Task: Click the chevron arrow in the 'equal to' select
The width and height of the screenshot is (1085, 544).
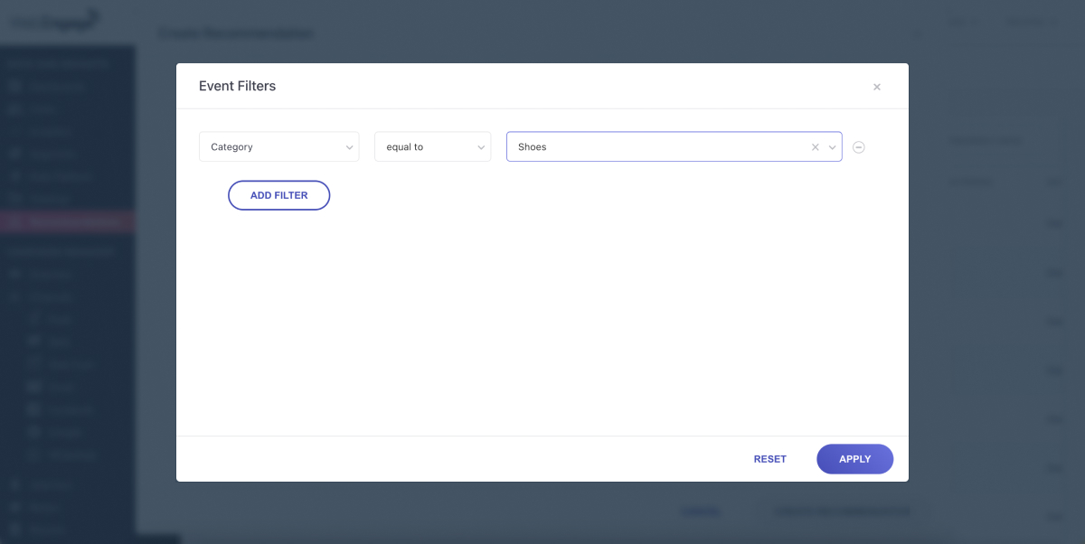Action: pyautogui.click(x=481, y=147)
